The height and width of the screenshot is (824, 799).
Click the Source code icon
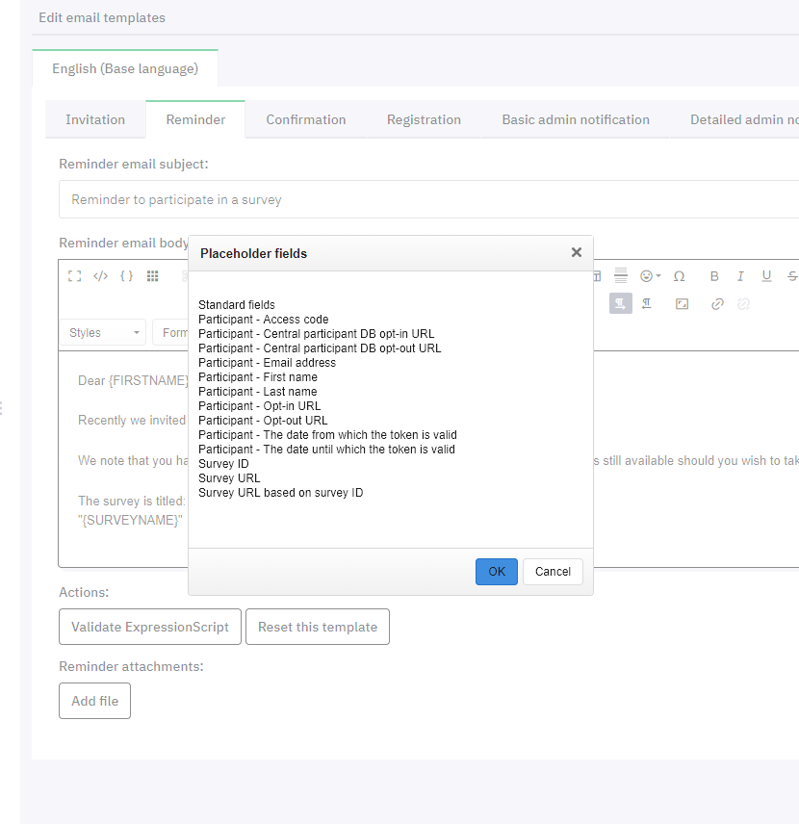coord(100,276)
